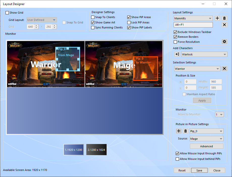The width and height of the screenshot is (232, 177).
Task: Remove the selected Warrior with X icon
Action: [224, 69]
